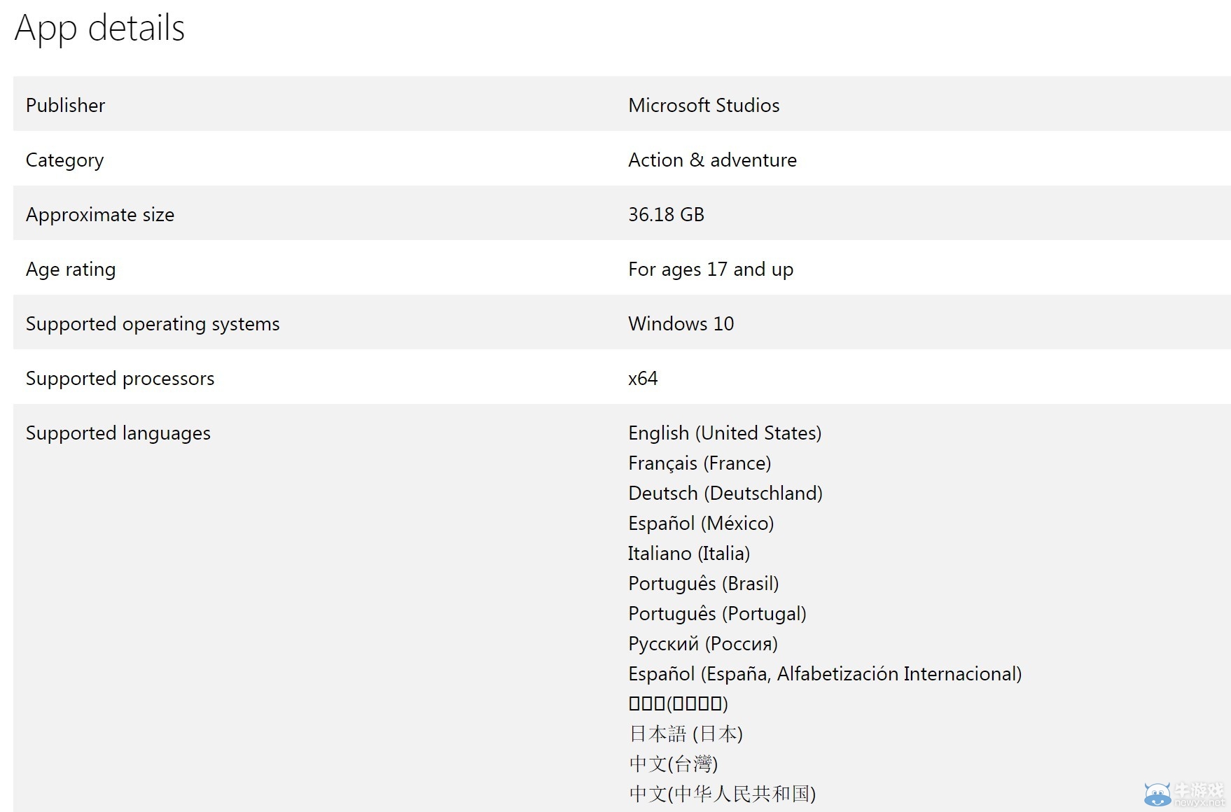The width and height of the screenshot is (1231, 812).
Task: Select the 'Publisher' label
Action: (x=65, y=105)
